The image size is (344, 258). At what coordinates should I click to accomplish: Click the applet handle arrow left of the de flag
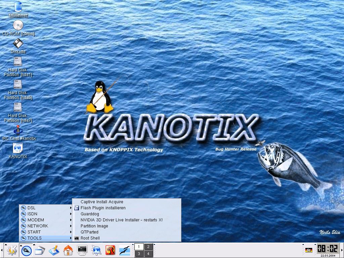pyautogui.click(x=303, y=245)
